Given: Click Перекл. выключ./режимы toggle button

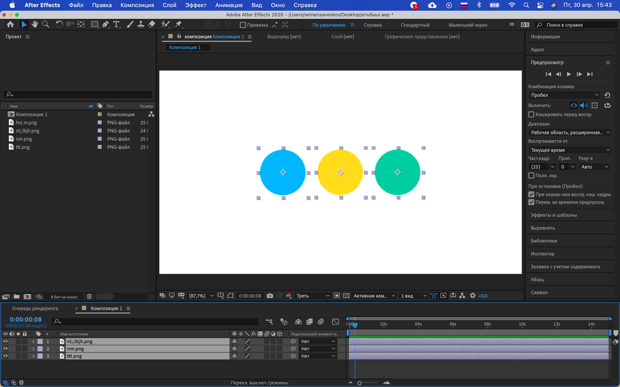Looking at the screenshot, I should point(260,383).
